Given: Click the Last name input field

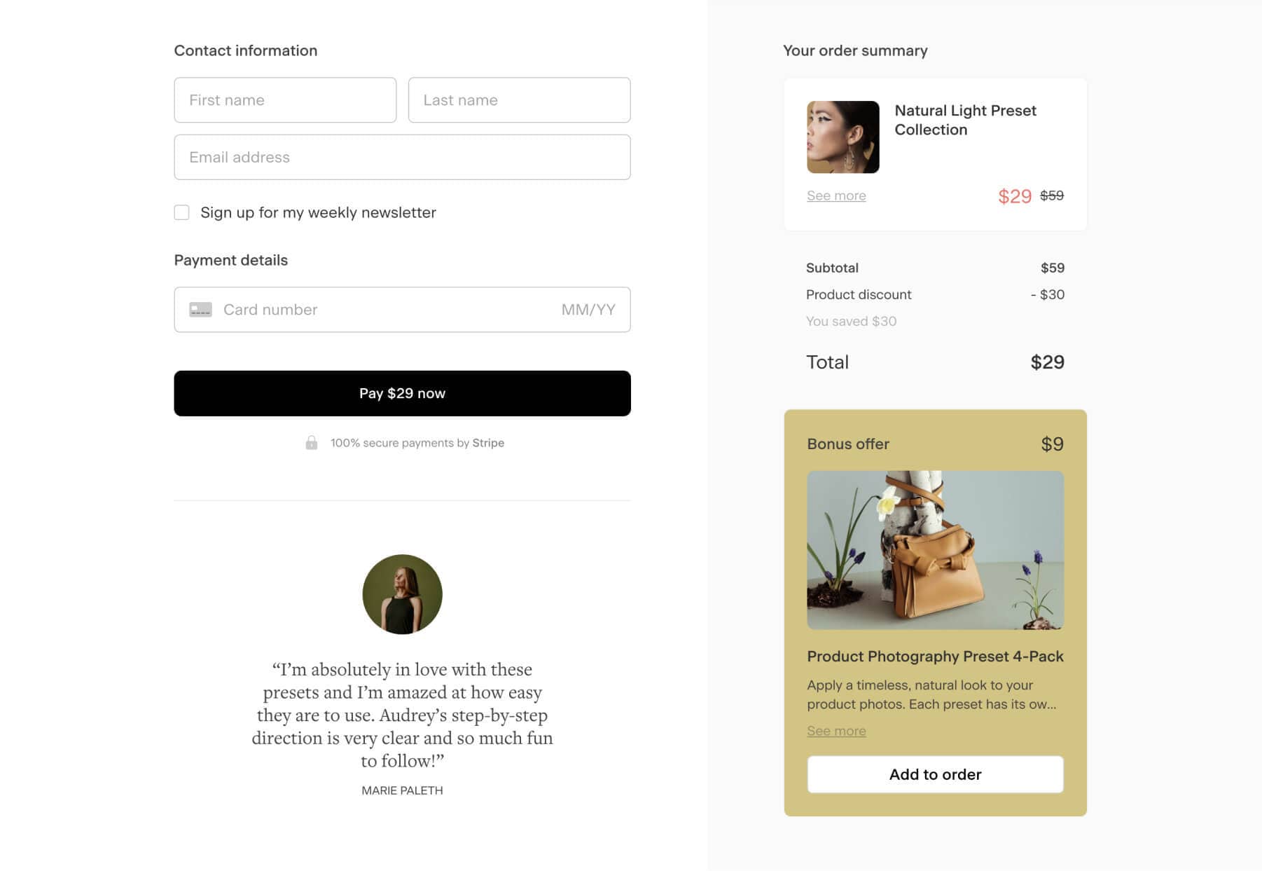Looking at the screenshot, I should (x=519, y=100).
